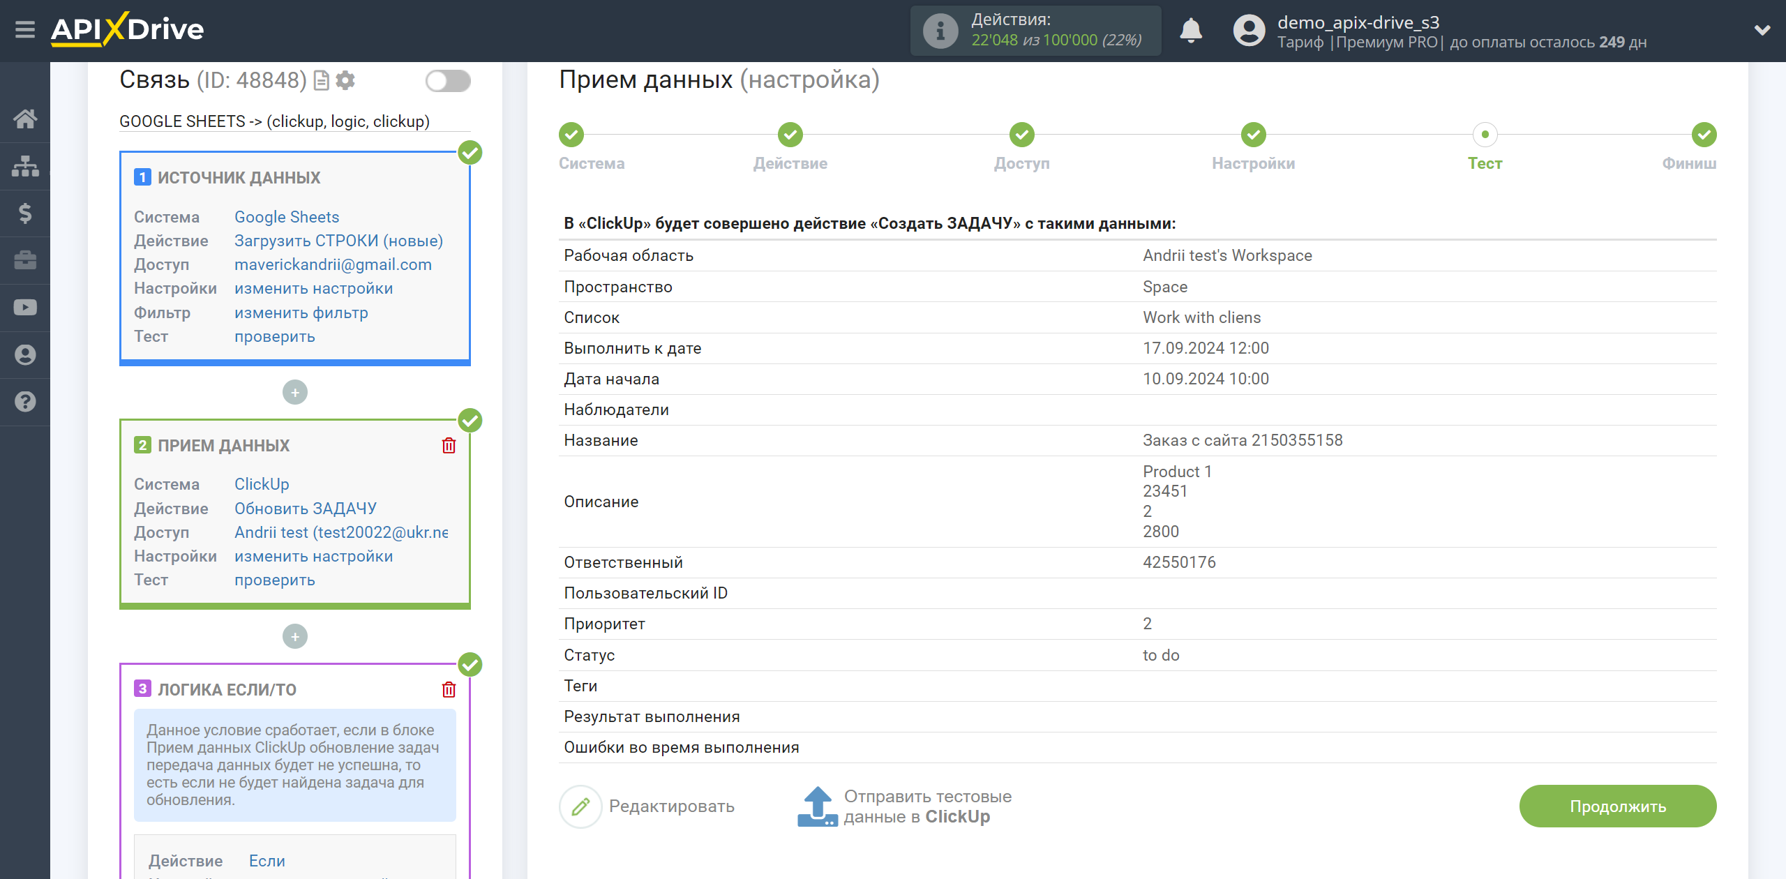Send test data to ClickUp
The image size is (1786, 879).
905,806
